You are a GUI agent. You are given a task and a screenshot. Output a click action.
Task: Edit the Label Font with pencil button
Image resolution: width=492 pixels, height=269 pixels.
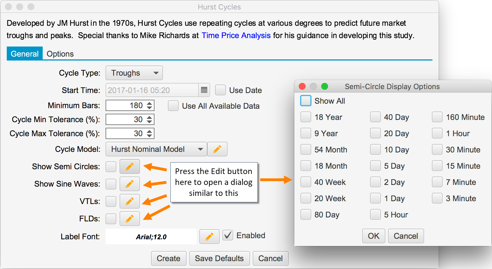point(209,236)
